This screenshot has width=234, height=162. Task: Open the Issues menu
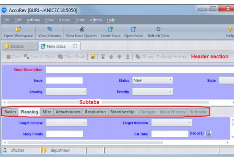pos(64,20)
